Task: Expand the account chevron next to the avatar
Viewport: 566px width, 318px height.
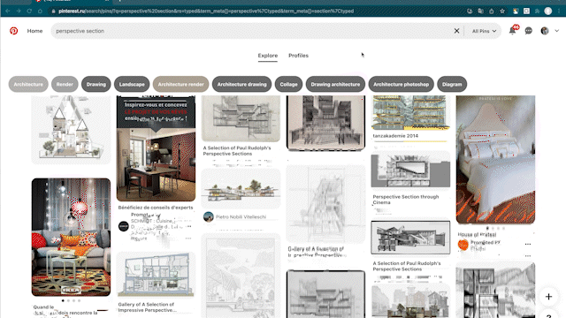Action: (x=556, y=31)
